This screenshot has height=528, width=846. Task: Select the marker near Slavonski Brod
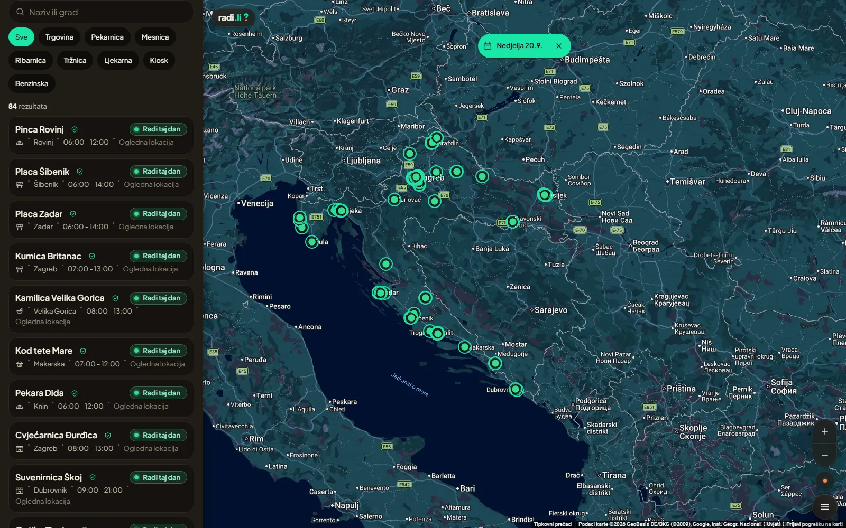[x=512, y=222]
